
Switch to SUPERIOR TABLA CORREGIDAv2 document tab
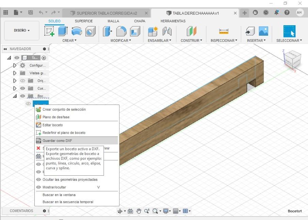pos(106,13)
